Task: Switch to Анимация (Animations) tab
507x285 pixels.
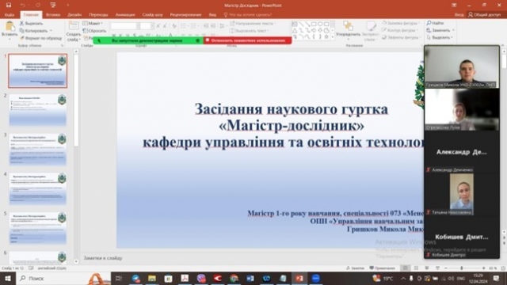Action: pyautogui.click(x=125, y=15)
